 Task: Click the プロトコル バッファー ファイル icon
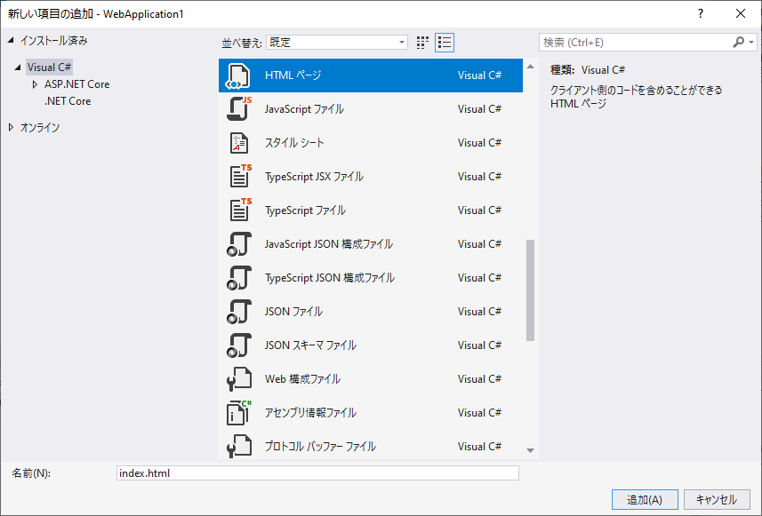point(239,446)
